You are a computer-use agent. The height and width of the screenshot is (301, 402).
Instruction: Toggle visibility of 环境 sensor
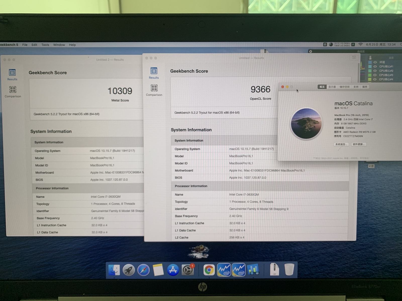(x=375, y=62)
